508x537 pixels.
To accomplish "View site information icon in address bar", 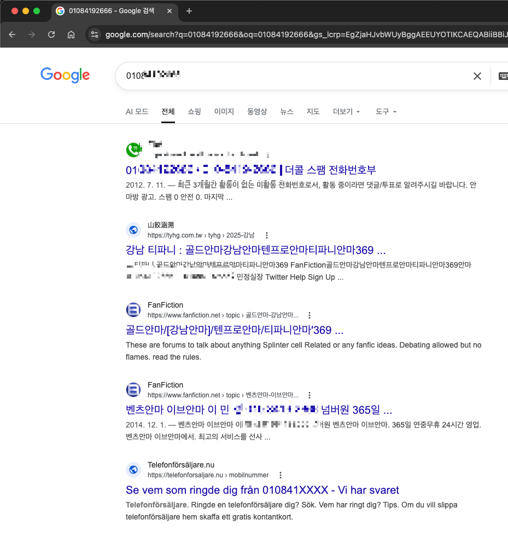I will pos(95,34).
